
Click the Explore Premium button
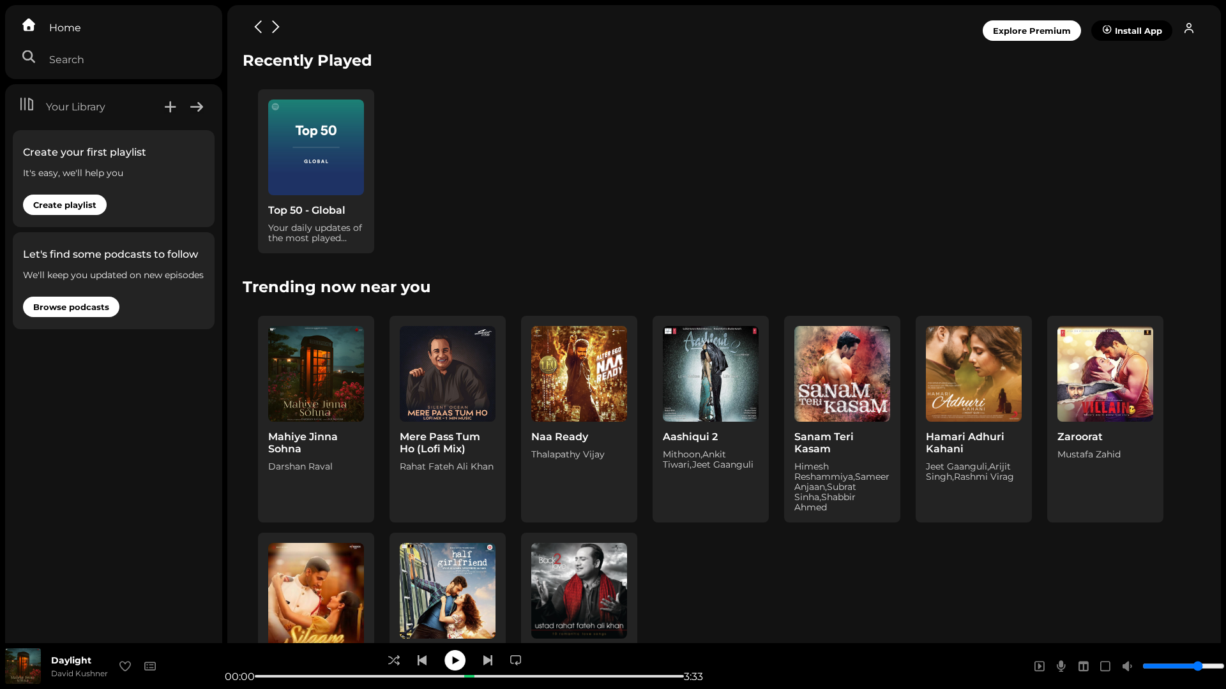pos(1031,31)
